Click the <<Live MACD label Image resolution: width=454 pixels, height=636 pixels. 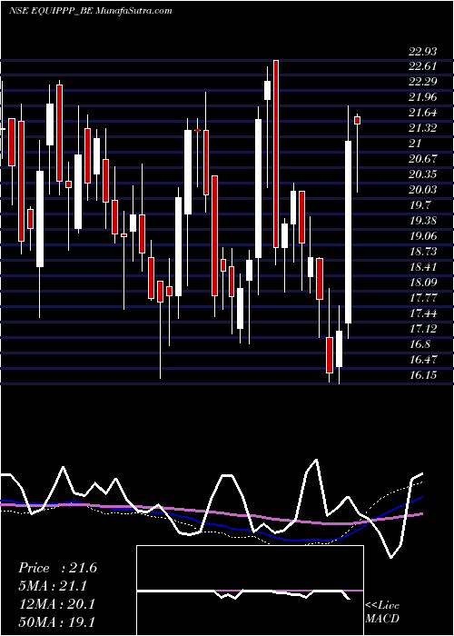tap(382, 612)
